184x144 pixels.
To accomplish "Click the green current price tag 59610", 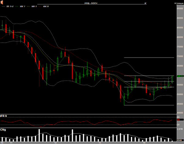I will coord(180,76).
